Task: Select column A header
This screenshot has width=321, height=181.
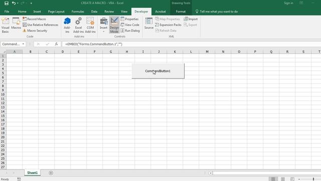Action: [x=15, y=51]
